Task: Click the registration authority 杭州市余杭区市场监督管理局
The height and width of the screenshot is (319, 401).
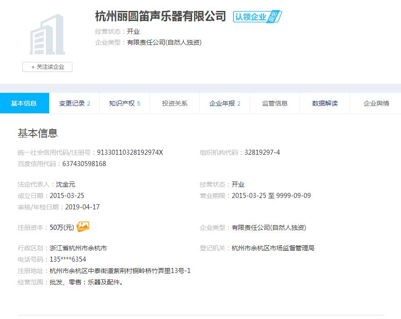Action: [273, 248]
